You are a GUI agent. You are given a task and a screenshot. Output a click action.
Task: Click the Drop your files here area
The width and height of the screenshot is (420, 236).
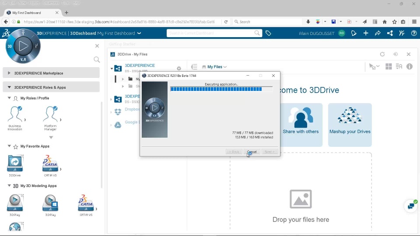(x=301, y=191)
